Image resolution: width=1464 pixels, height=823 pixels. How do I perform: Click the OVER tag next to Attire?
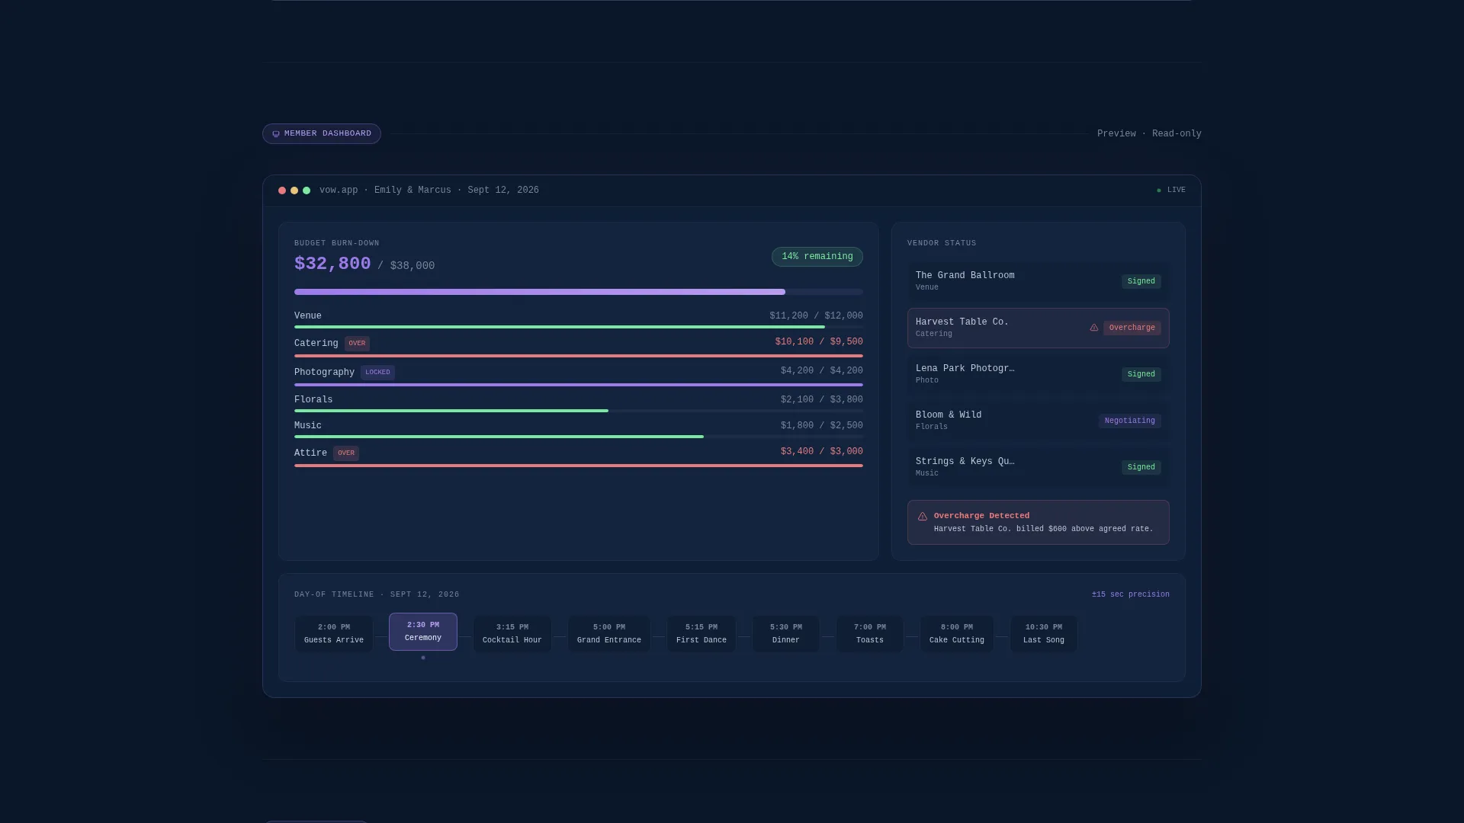pos(346,453)
